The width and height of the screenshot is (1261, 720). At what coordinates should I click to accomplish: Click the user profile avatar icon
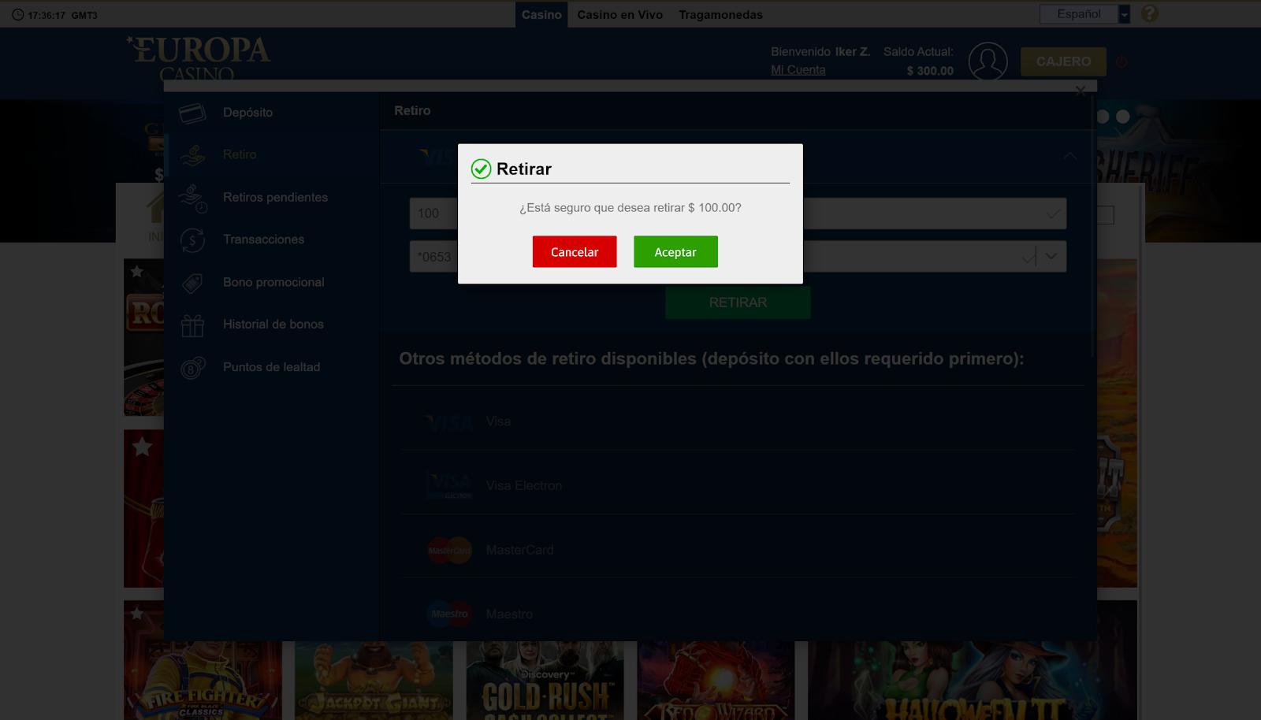[988, 61]
